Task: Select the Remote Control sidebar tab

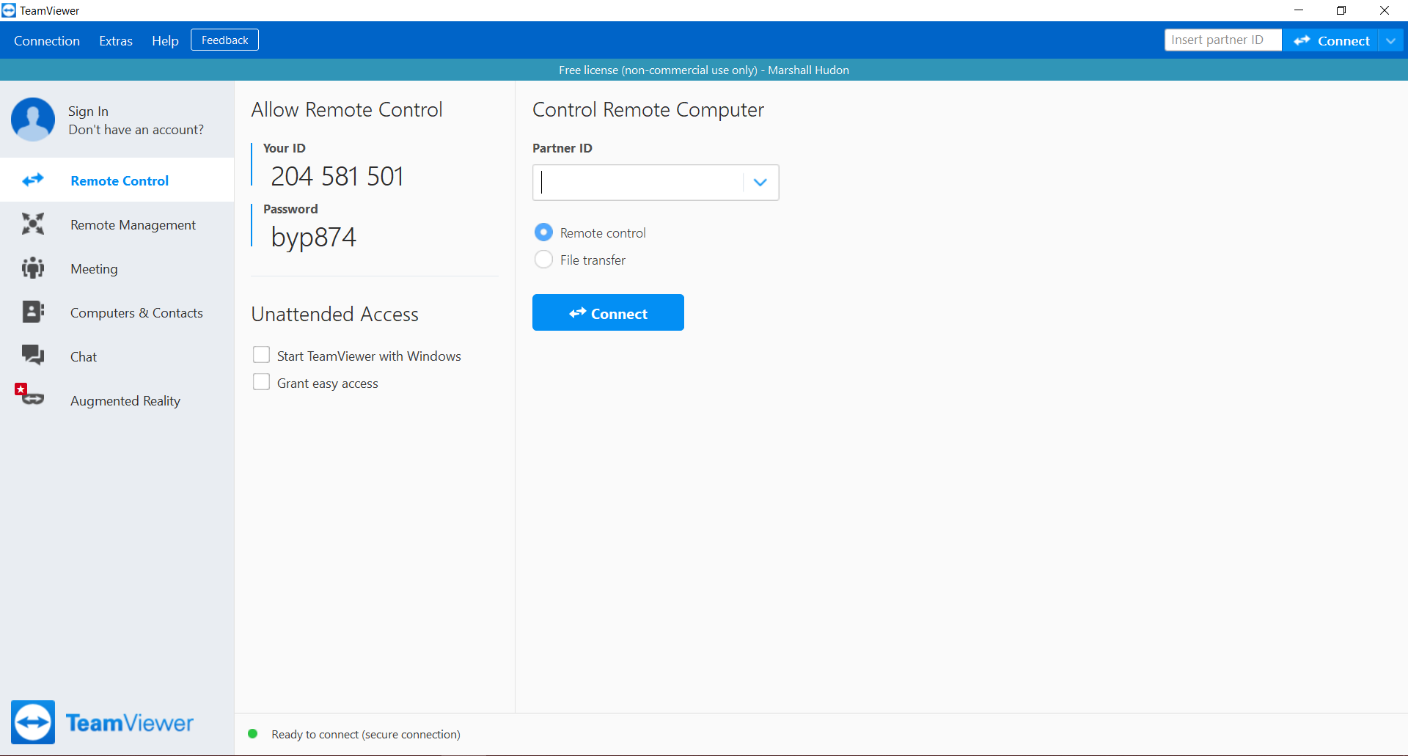Action: 117,180
